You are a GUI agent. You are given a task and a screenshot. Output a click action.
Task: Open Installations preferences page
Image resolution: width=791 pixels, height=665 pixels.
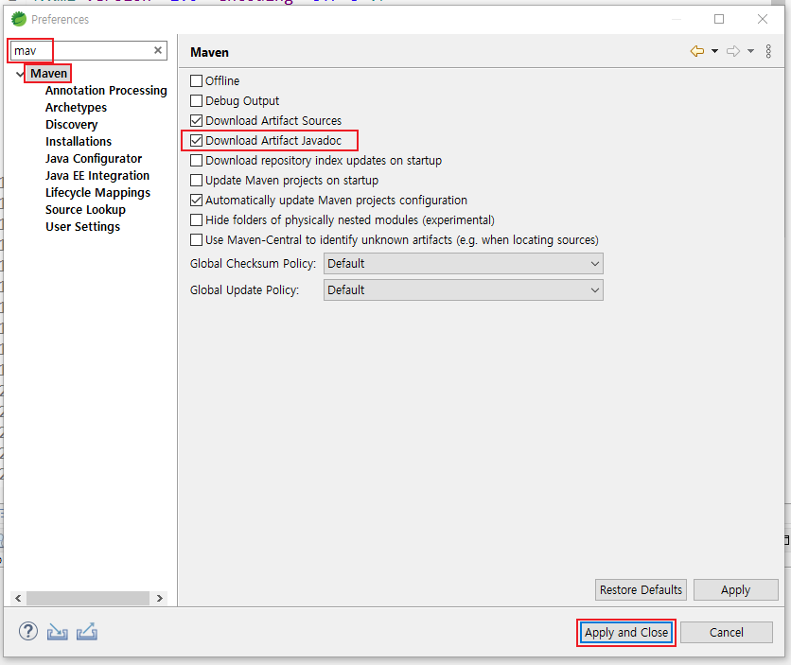coord(79,141)
